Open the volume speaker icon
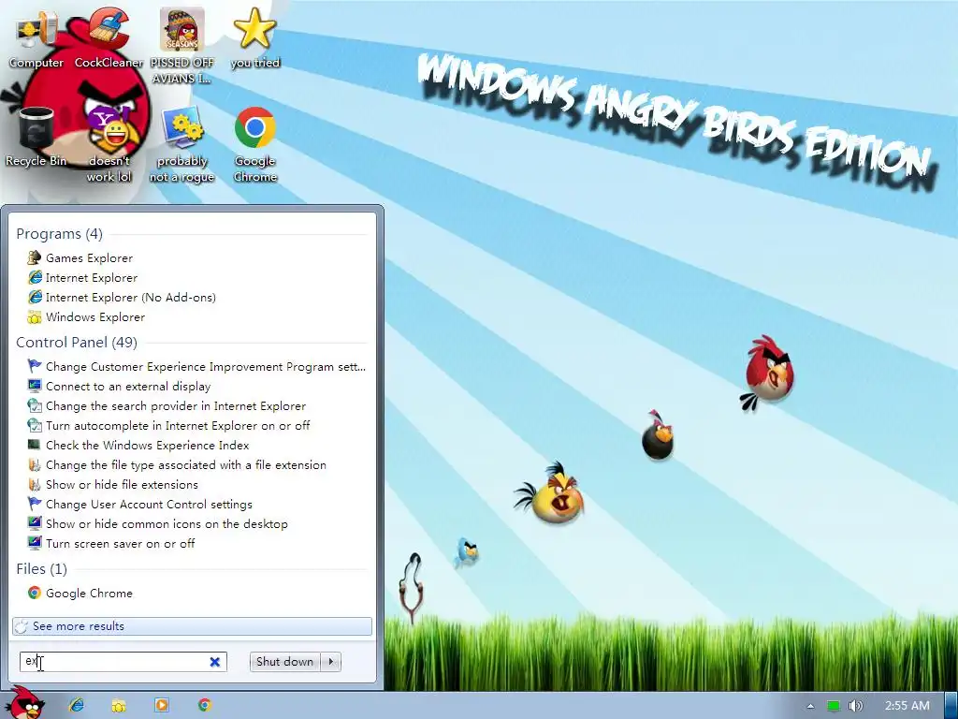The image size is (958, 719). [856, 706]
